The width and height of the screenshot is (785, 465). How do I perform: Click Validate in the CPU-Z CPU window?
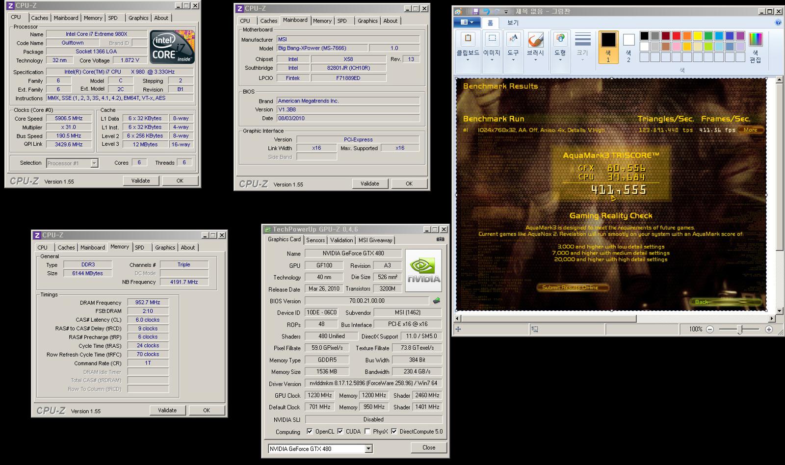pyautogui.click(x=141, y=181)
